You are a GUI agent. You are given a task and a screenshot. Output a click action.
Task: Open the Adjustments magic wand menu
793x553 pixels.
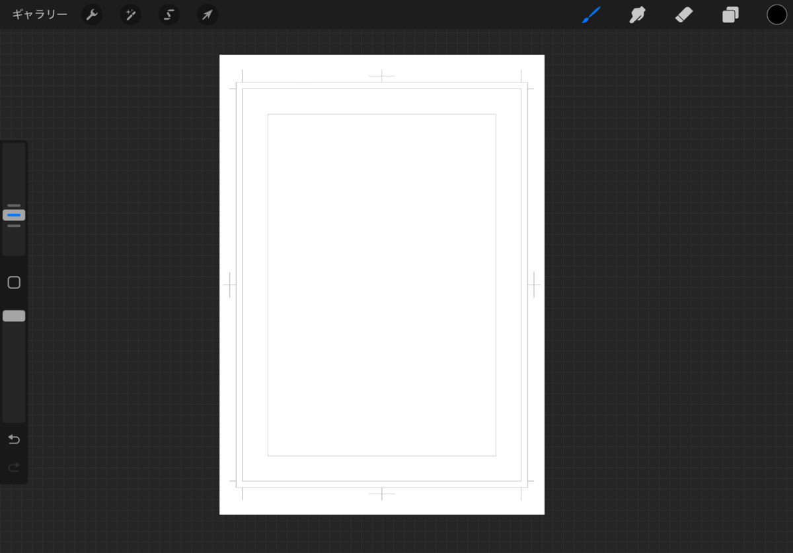[130, 15]
